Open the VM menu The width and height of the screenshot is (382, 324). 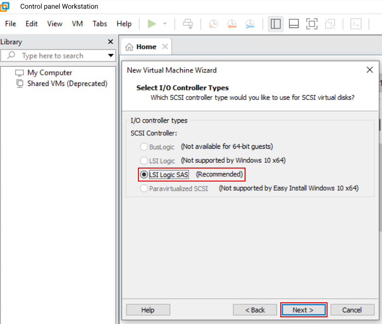click(x=77, y=24)
